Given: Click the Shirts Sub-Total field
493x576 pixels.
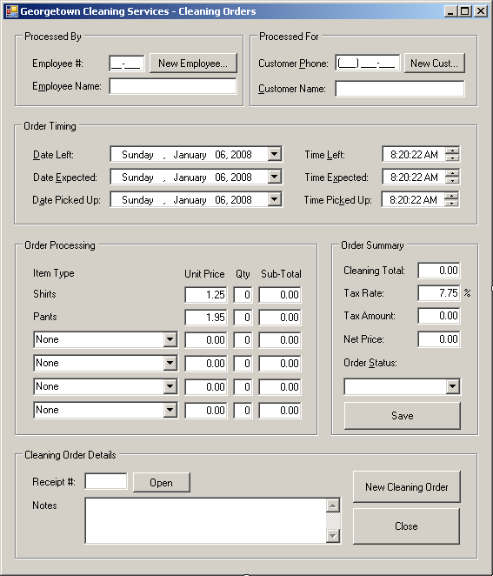Looking at the screenshot, I should (280, 295).
